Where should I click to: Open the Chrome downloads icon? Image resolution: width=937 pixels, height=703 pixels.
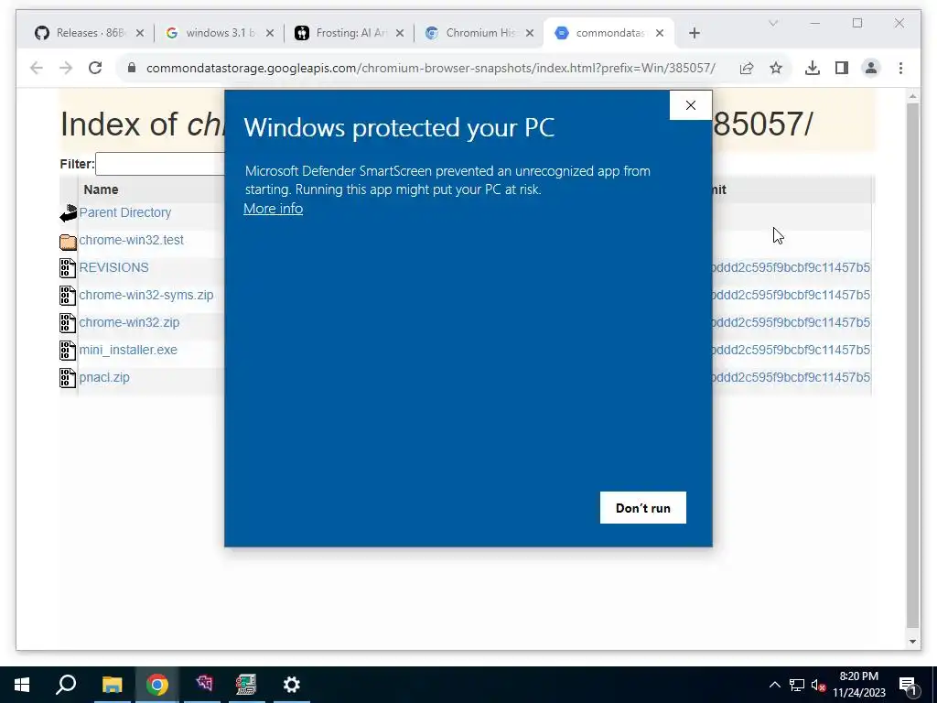coord(813,68)
